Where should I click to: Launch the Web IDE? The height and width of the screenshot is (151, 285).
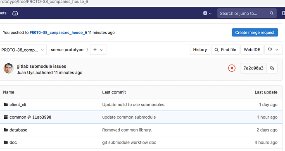point(252,50)
